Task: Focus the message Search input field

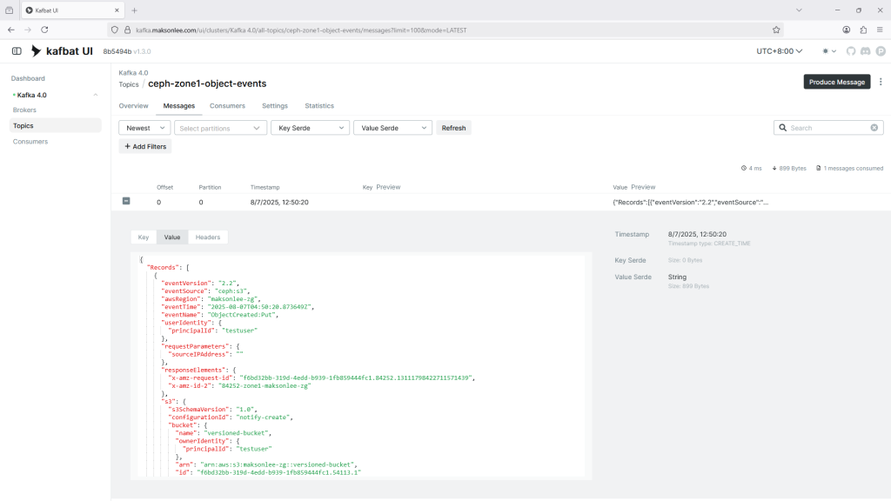Action: pos(828,128)
